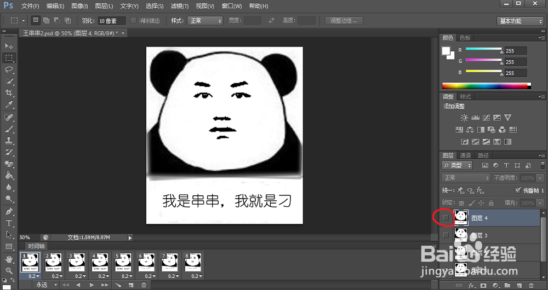
Task: Open the 永远 loop options dropdown
Action: coord(46,285)
